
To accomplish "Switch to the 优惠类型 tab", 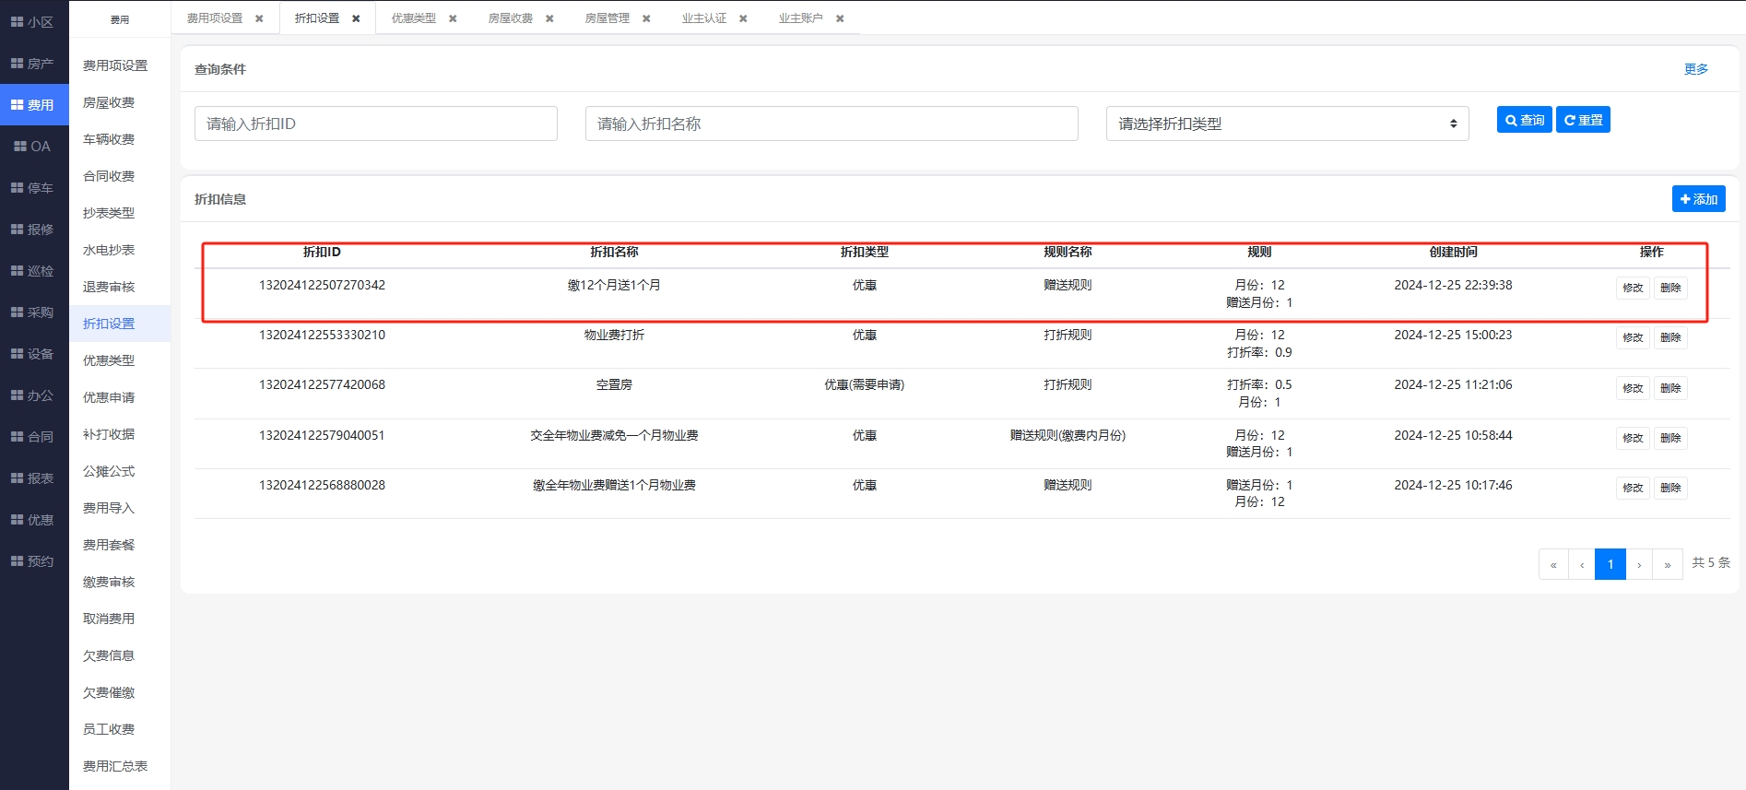I will (413, 18).
